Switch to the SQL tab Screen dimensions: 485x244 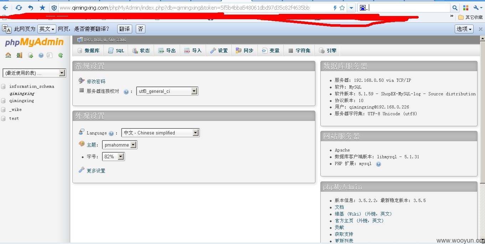point(116,51)
